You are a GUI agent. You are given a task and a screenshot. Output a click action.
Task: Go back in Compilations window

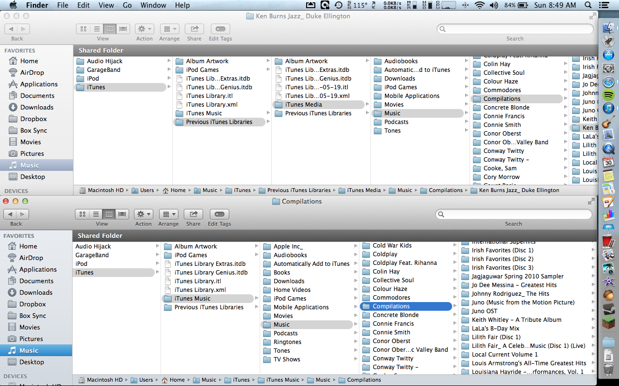(10, 214)
